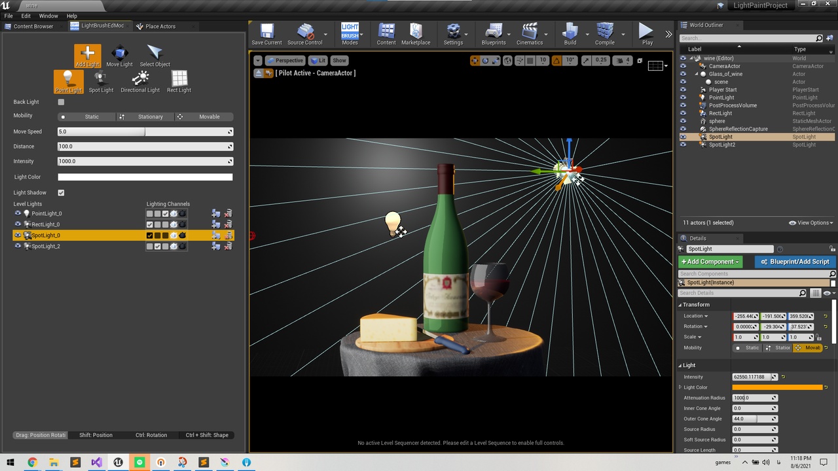Pick the Rect Light type
This screenshot has height=471, width=838.
tap(179, 82)
